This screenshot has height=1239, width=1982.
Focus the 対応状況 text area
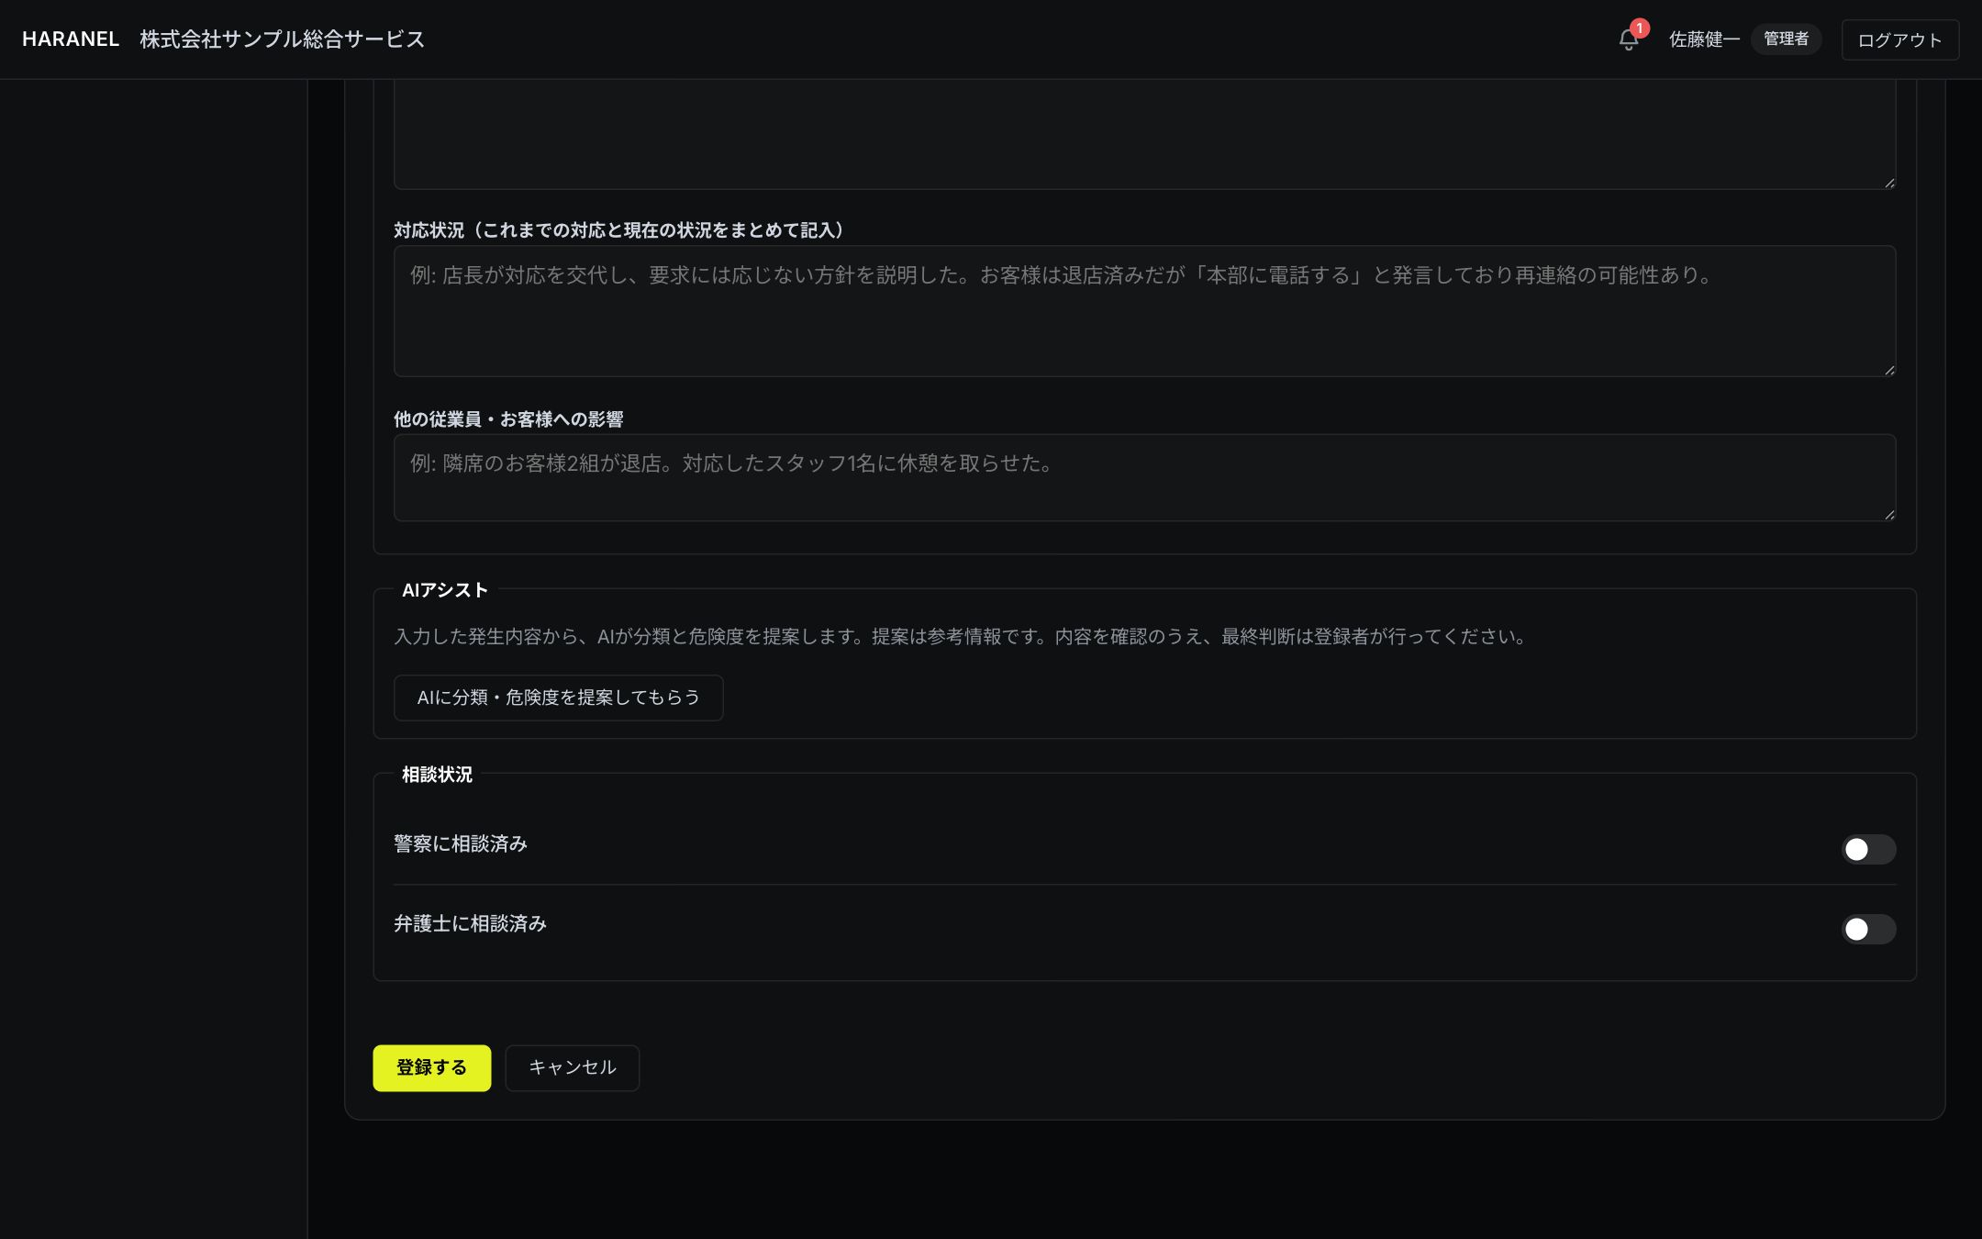point(1144,311)
